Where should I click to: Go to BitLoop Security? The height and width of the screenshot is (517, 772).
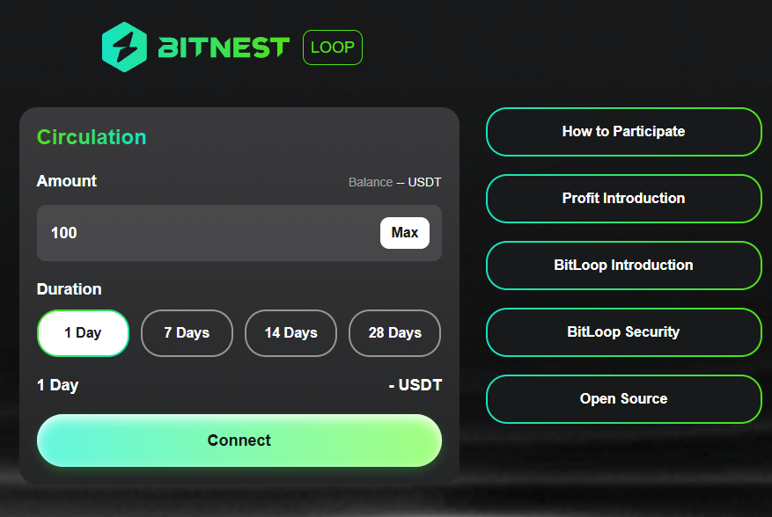click(623, 332)
